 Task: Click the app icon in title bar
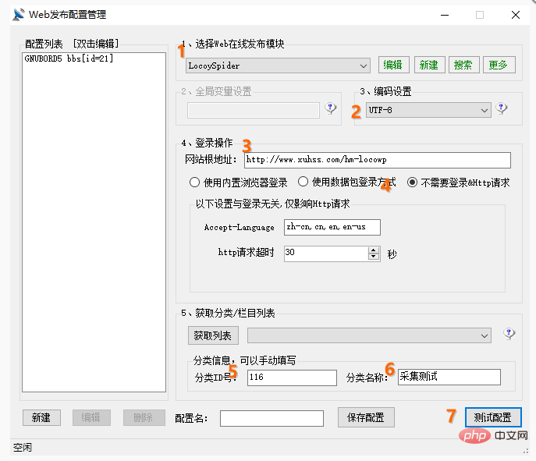coord(19,14)
